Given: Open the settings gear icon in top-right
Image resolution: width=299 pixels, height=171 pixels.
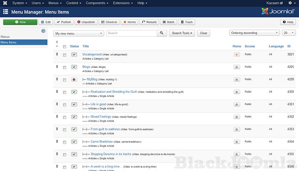Looking at the screenshot, I should (x=290, y=3).
